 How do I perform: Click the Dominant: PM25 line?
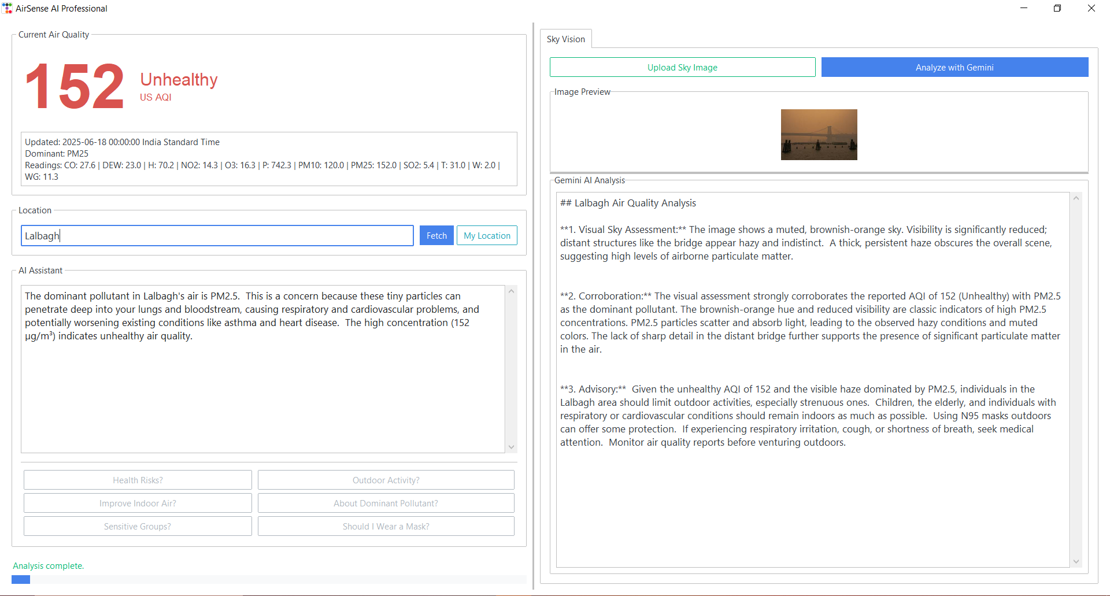(x=57, y=153)
